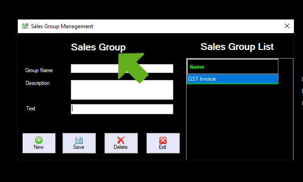Close the Sales Group Management window

coord(287,26)
